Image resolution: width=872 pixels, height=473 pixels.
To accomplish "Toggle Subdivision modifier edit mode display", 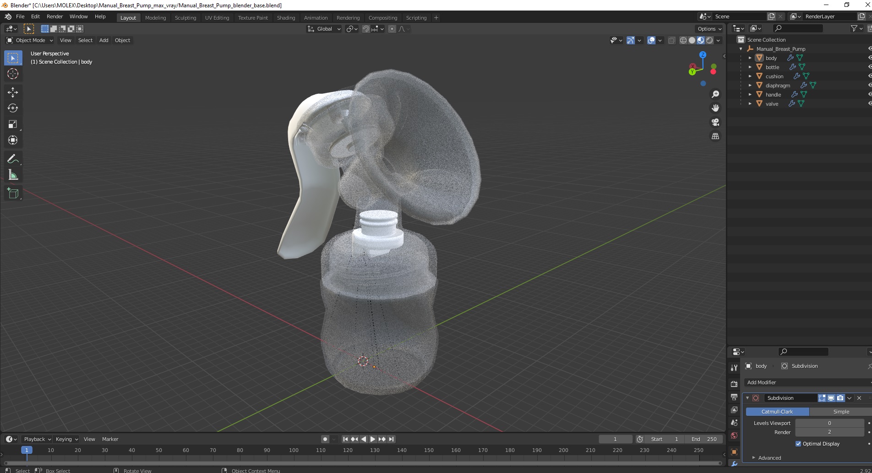I will 822,398.
